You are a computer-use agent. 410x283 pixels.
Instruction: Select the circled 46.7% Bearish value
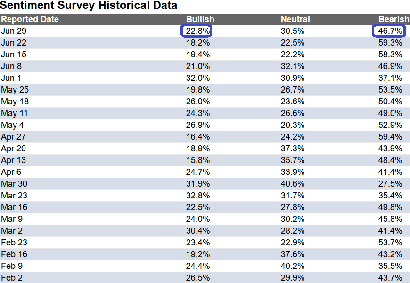(x=390, y=31)
